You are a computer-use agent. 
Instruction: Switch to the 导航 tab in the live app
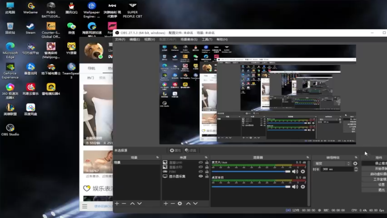(x=91, y=68)
